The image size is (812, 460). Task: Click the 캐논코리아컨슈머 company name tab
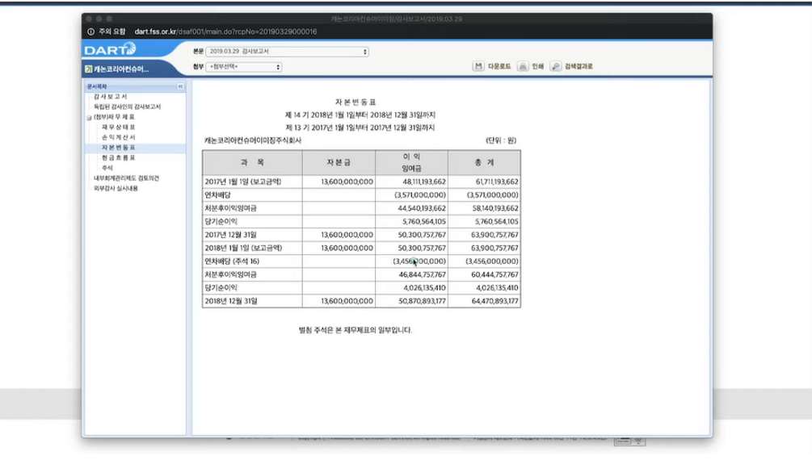(x=121, y=69)
